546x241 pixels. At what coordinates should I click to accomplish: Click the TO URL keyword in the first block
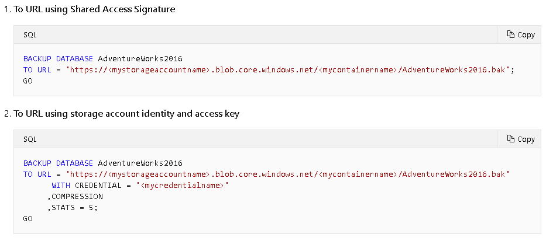coord(36,70)
